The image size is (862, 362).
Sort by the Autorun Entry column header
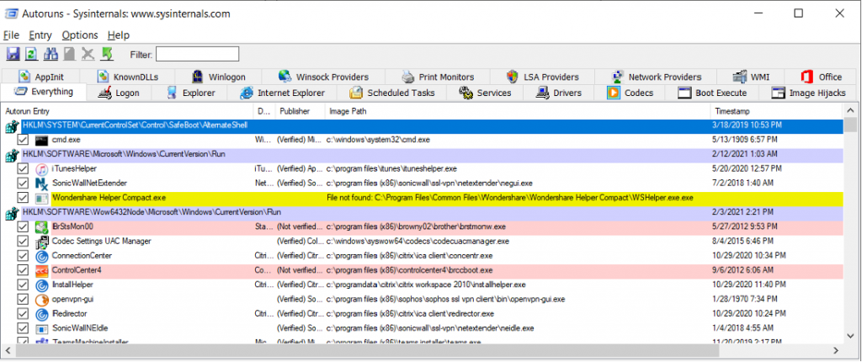[127, 111]
